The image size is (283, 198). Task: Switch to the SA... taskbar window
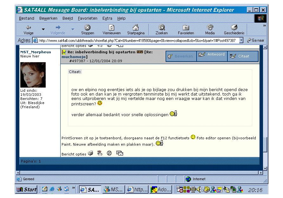(x=90, y=189)
